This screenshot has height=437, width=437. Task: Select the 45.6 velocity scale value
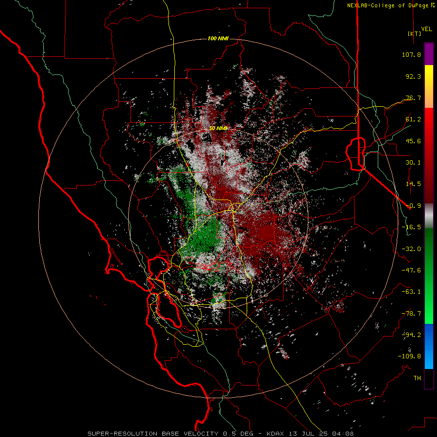click(x=413, y=141)
